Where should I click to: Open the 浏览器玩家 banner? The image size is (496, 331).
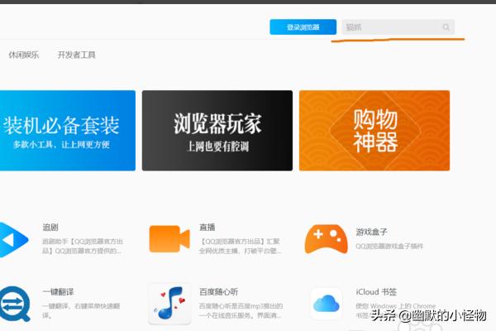(x=217, y=131)
